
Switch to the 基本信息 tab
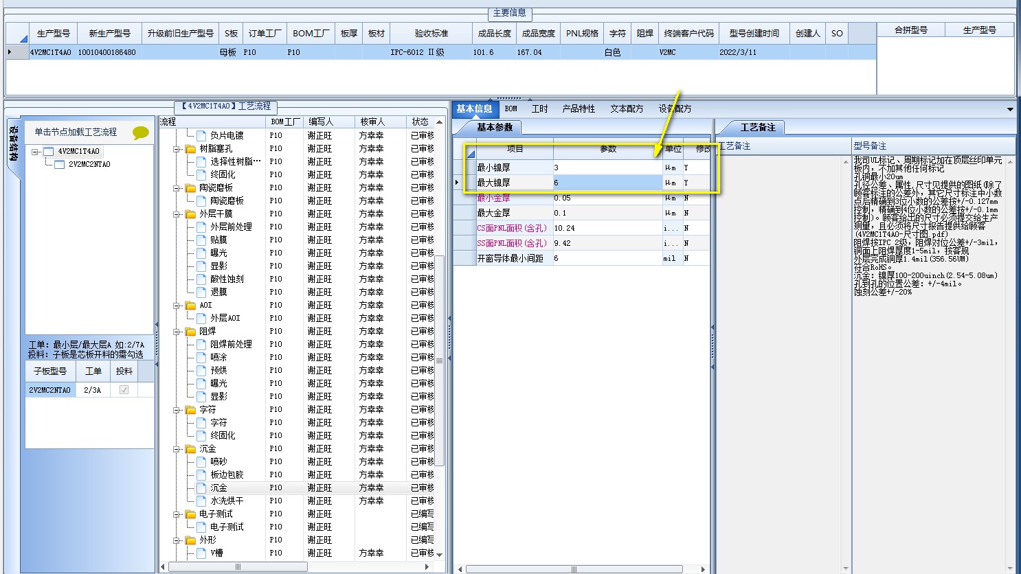[474, 108]
